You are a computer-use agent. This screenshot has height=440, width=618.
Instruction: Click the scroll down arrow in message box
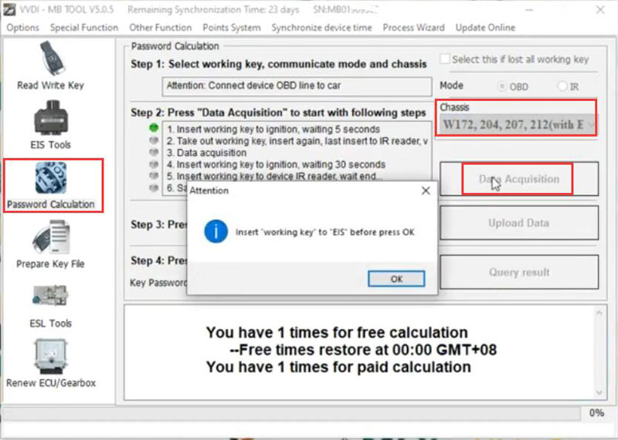coord(599,392)
